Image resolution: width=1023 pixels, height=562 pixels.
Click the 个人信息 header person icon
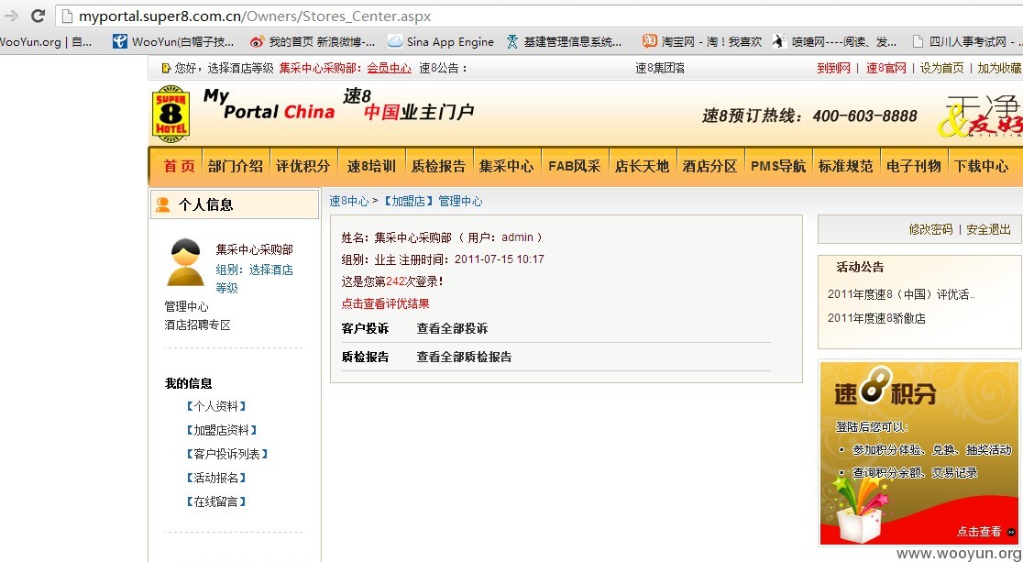coord(163,204)
